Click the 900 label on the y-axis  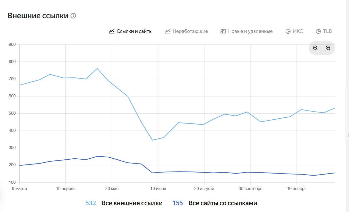point(12,45)
